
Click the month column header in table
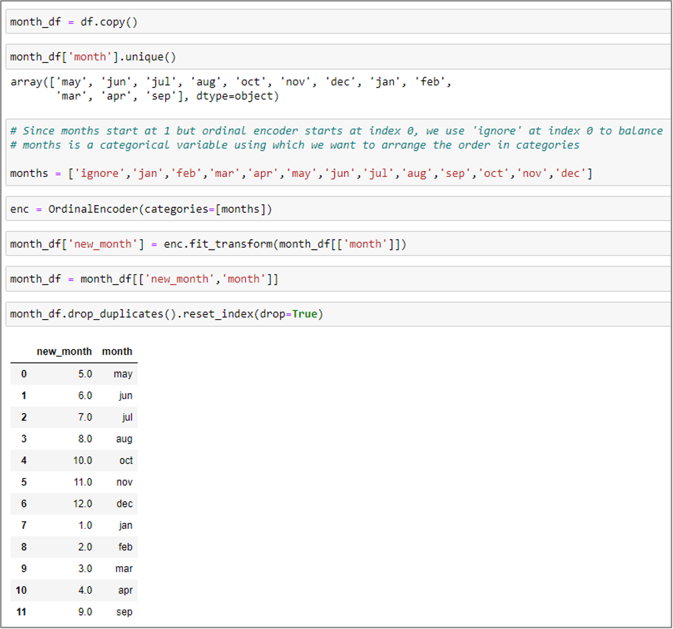[117, 351]
